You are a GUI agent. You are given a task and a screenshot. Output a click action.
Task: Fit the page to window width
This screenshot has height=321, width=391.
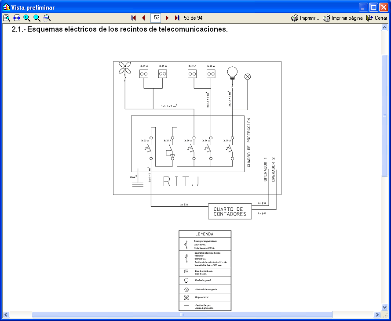point(17,18)
